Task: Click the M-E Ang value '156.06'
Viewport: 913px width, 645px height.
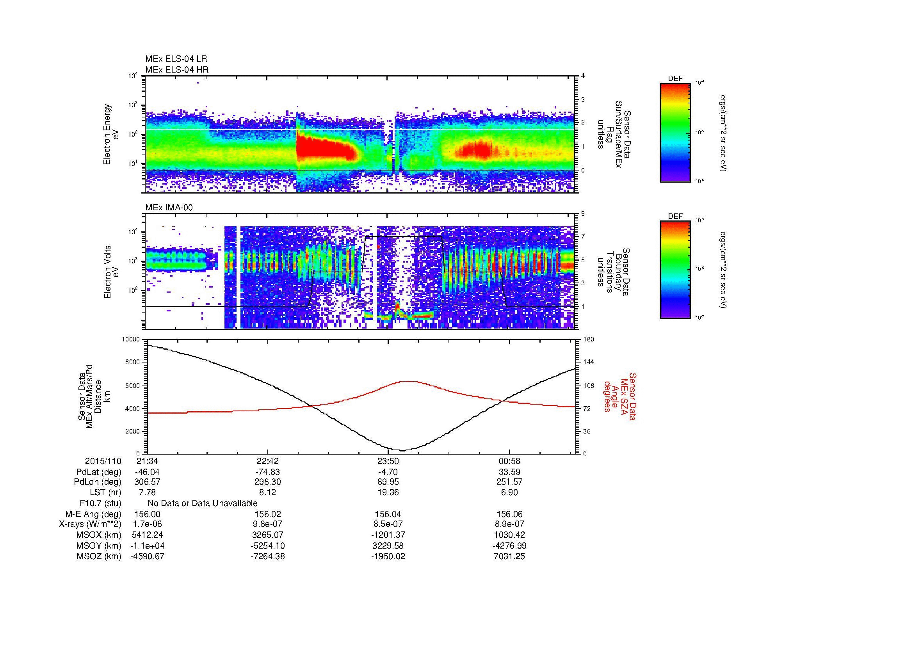Action: pos(509,514)
